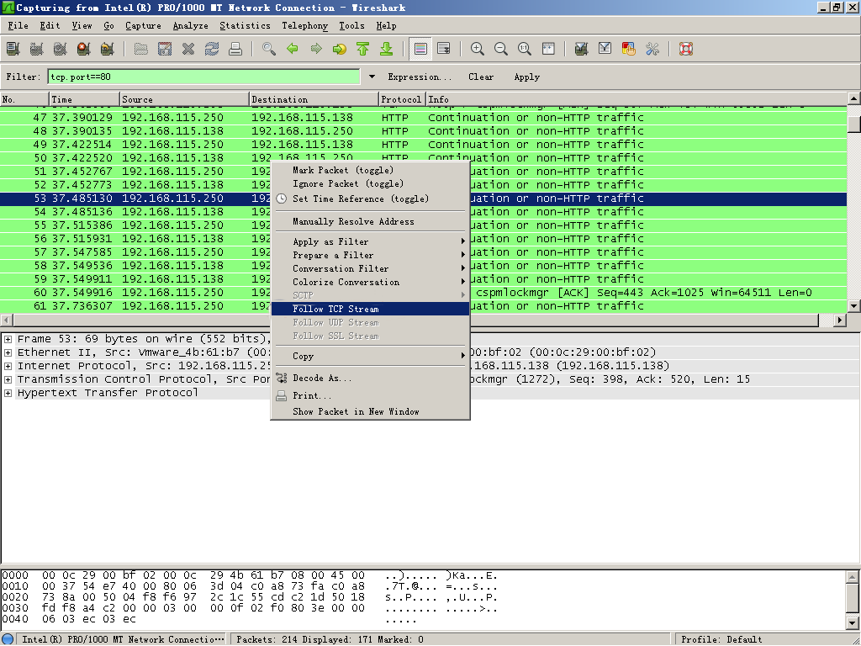Sort packets by the Time column header

(85, 99)
